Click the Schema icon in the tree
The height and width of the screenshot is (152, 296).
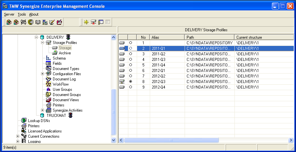click(49, 58)
